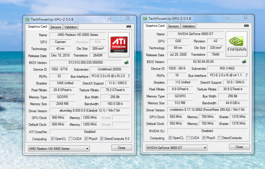Click GPU-Z title bar icon in NVIDIA window
This screenshot has width=265, height=169.
[x=145, y=19]
